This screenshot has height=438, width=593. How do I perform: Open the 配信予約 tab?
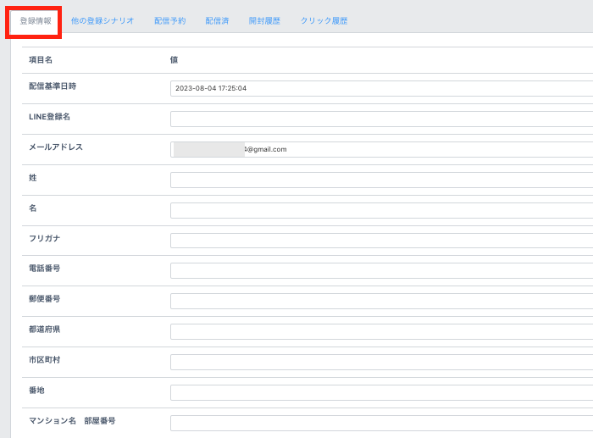[x=169, y=20]
